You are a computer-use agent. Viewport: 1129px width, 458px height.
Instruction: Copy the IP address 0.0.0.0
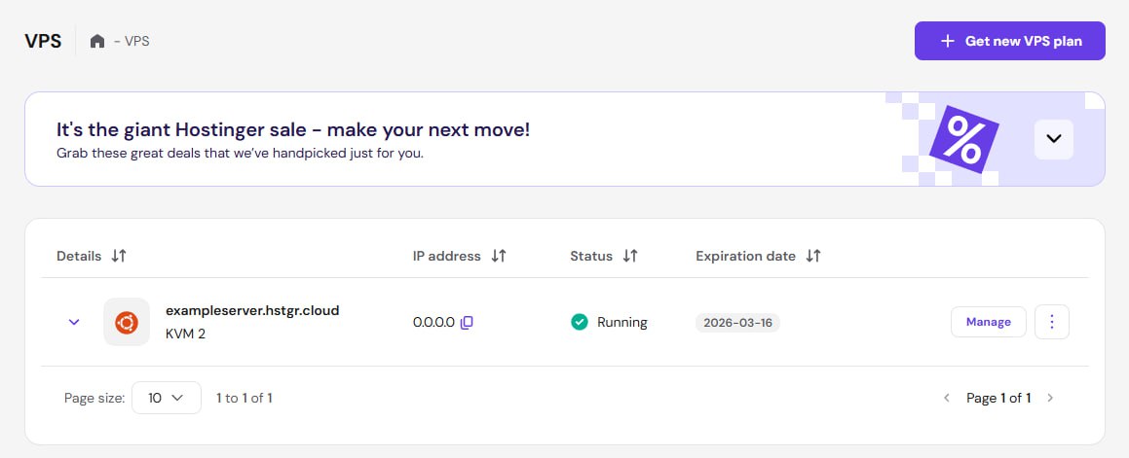467,323
